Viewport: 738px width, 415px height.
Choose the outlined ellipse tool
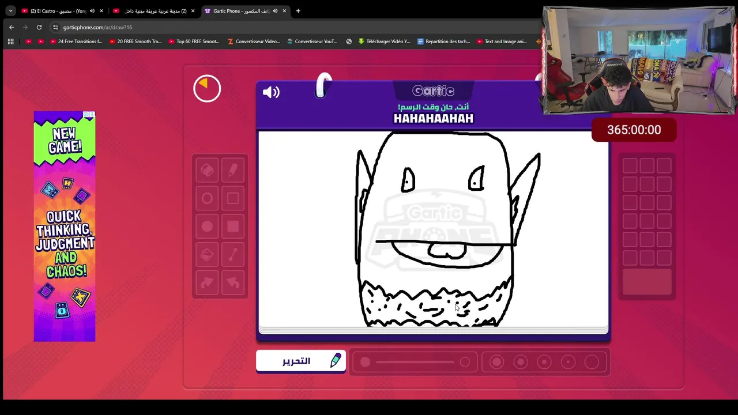[207, 199]
